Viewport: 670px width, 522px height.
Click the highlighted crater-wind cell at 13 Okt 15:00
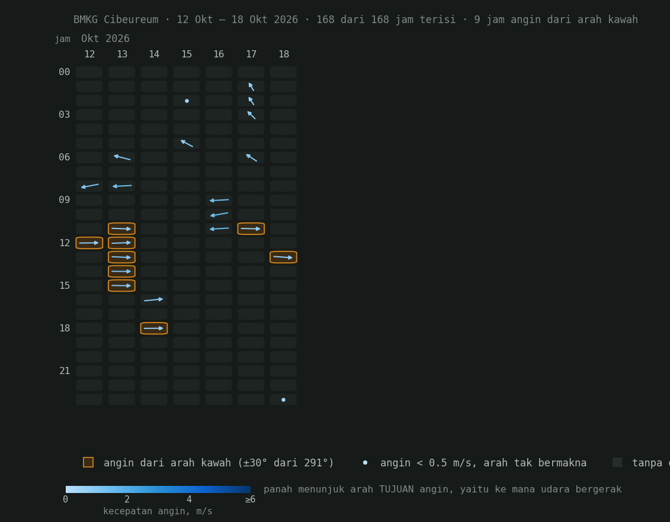(x=122, y=285)
